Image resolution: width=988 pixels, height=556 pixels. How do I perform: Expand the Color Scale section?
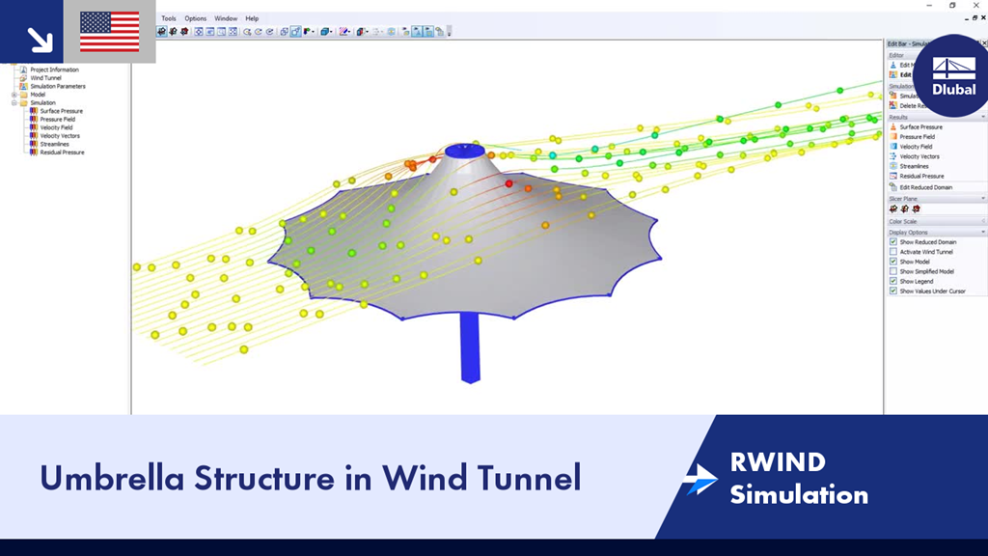(983, 222)
